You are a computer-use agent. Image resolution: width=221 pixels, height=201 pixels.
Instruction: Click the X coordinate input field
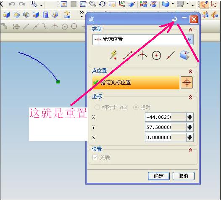tap(166, 117)
